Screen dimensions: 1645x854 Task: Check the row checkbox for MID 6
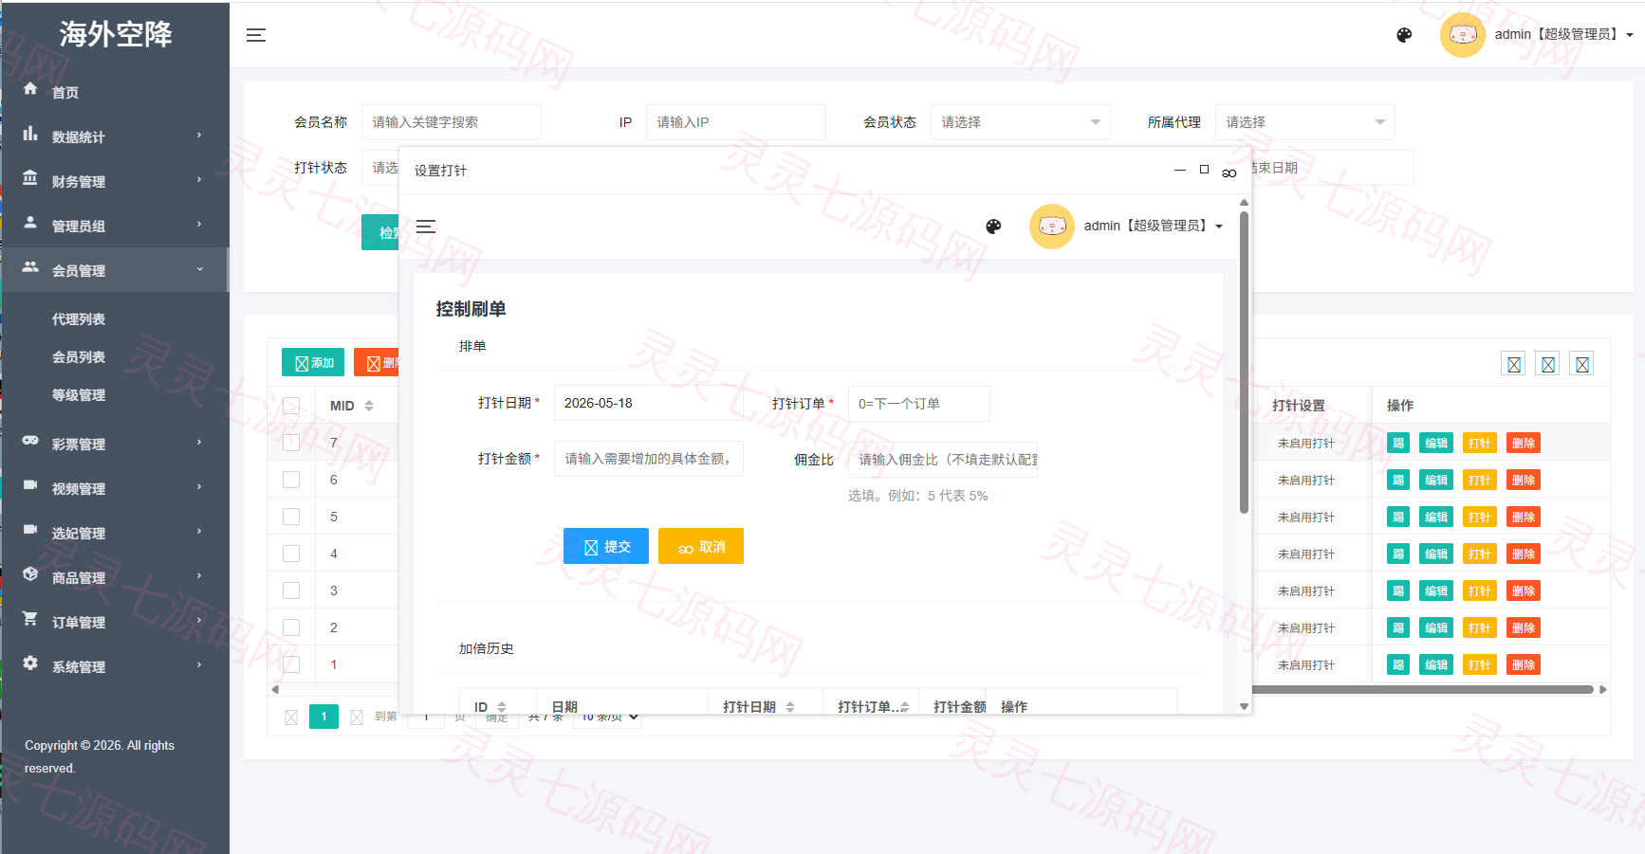[291, 480]
